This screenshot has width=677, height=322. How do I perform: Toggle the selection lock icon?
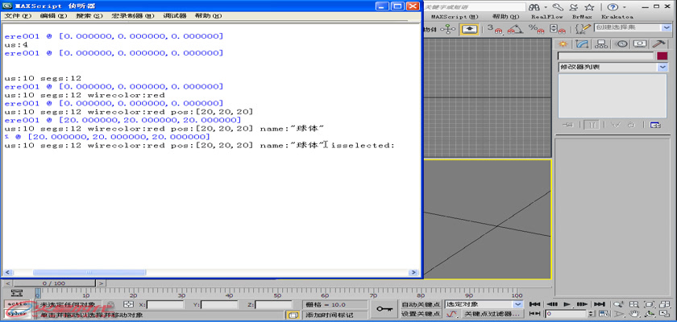pyautogui.click(x=110, y=304)
